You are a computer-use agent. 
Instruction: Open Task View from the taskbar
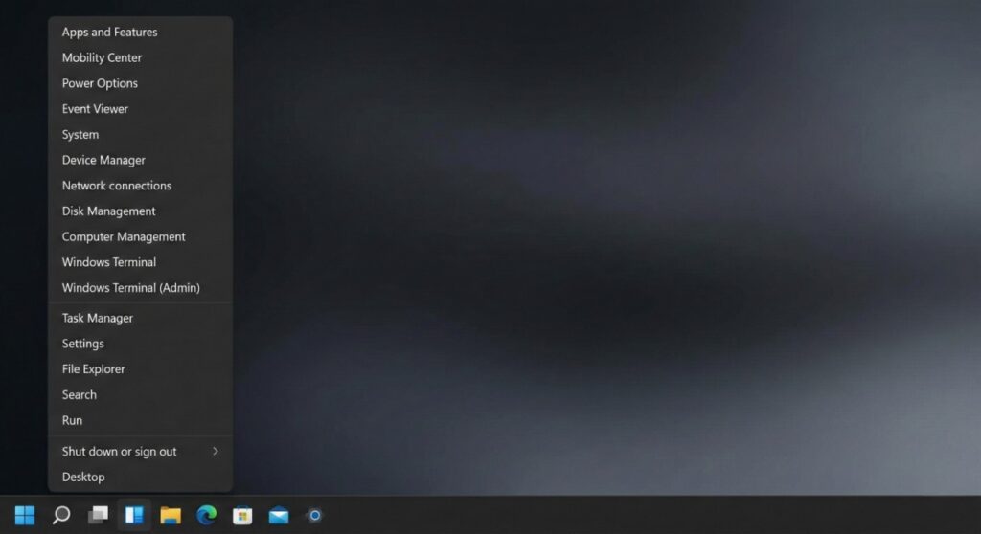98,516
